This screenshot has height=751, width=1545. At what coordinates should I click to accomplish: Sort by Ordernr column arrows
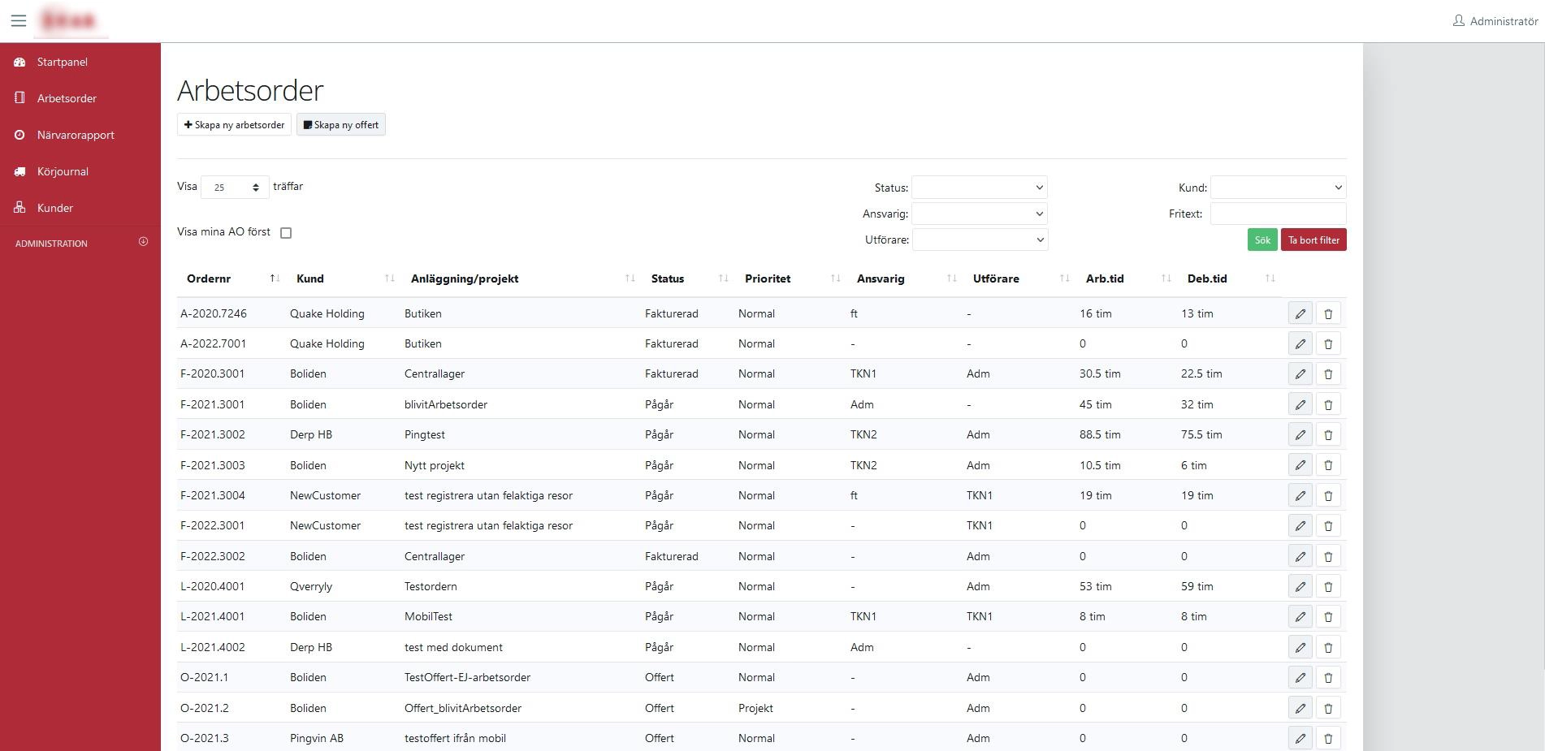[275, 278]
